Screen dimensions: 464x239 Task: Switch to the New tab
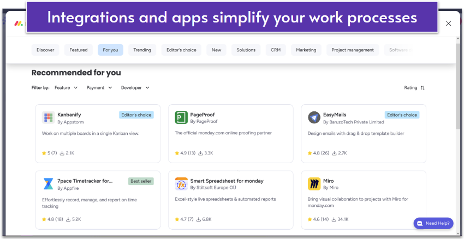pyautogui.click(x=216, y=50)
